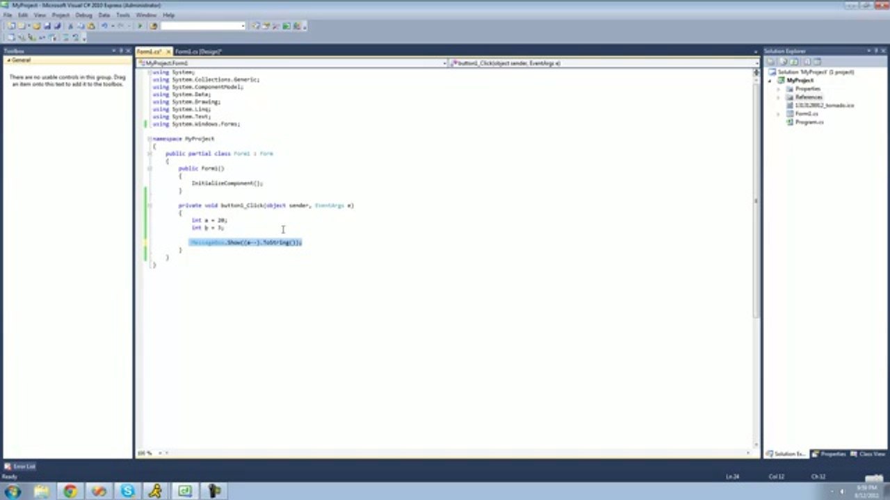Viewport: 890px width, 500px height.
Task: Open the Error List tab
Action: [x=19, y=467]
